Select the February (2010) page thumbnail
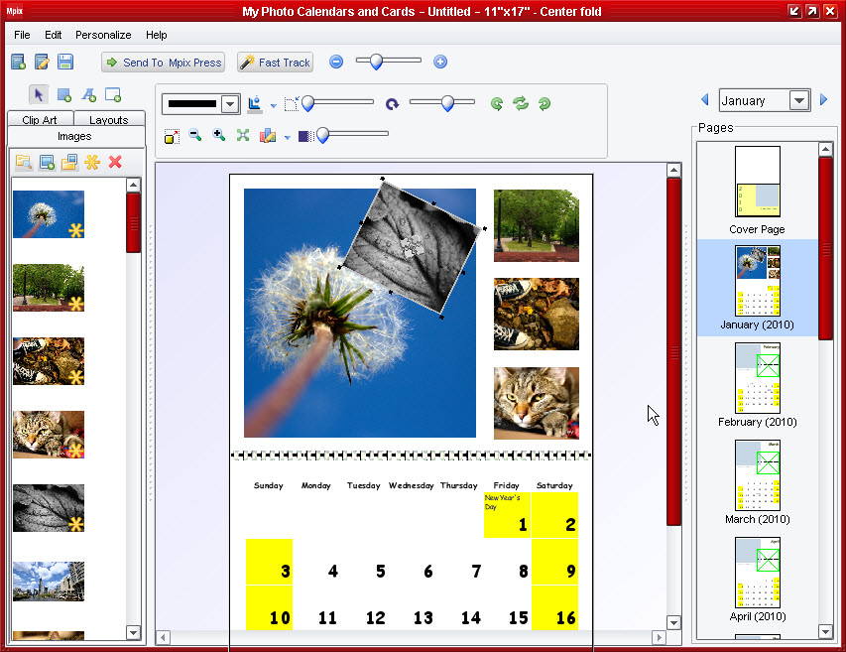Screen dimensions: 846x652 click(x=757, y=384)
